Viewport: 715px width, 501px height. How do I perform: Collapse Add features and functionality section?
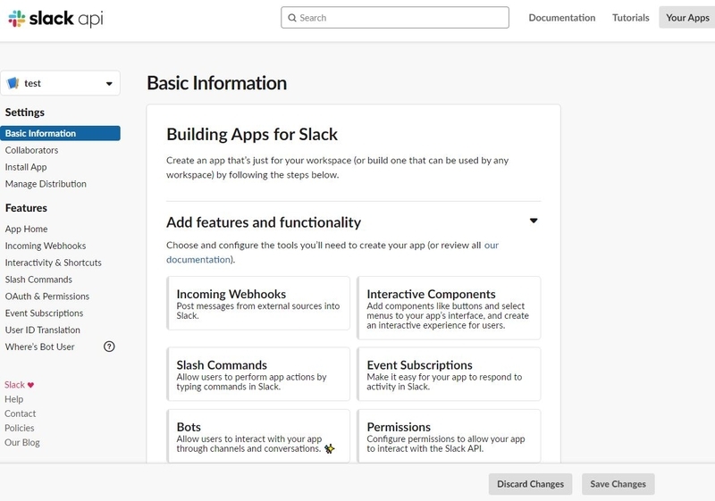(x=534, y=221)
